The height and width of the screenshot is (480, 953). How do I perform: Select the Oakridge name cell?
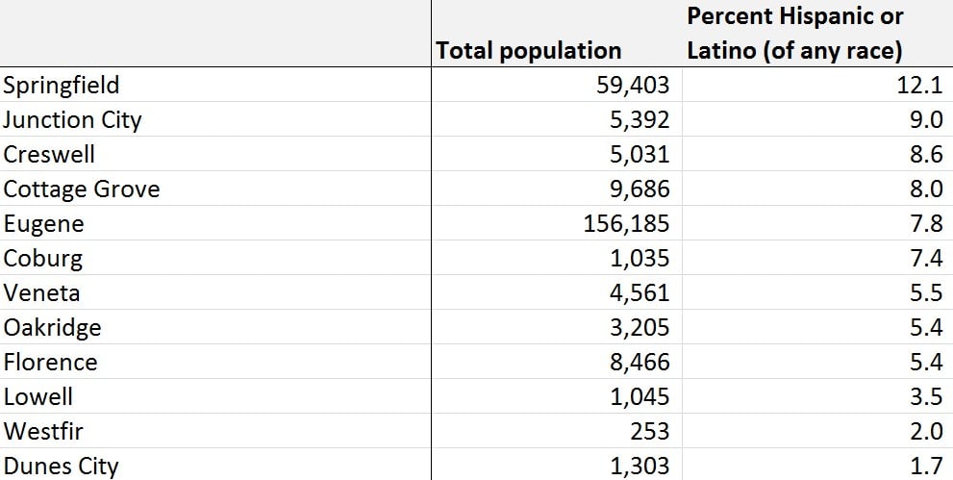[x=215, y=327]
